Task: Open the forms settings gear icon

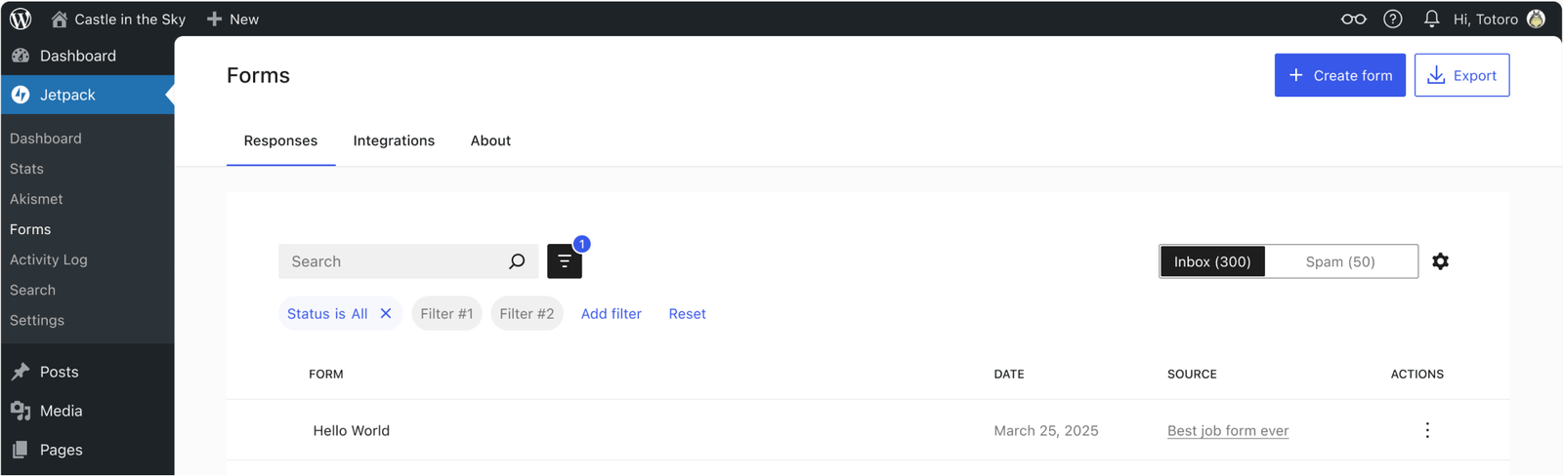Action: point(1440,261)
